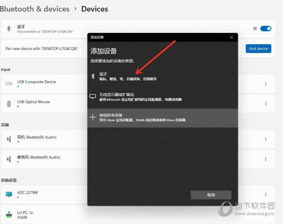This screenshot has width=283, height=224.
Task: Click Bluetooth icon in 蓝牙 settings row
Action: 8,28
